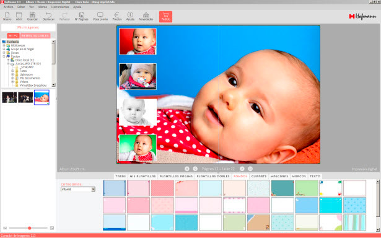The width and height of the screenshot is (381, 238).
Task: Jump to first pages arrow
Action: tap(187, 169)
